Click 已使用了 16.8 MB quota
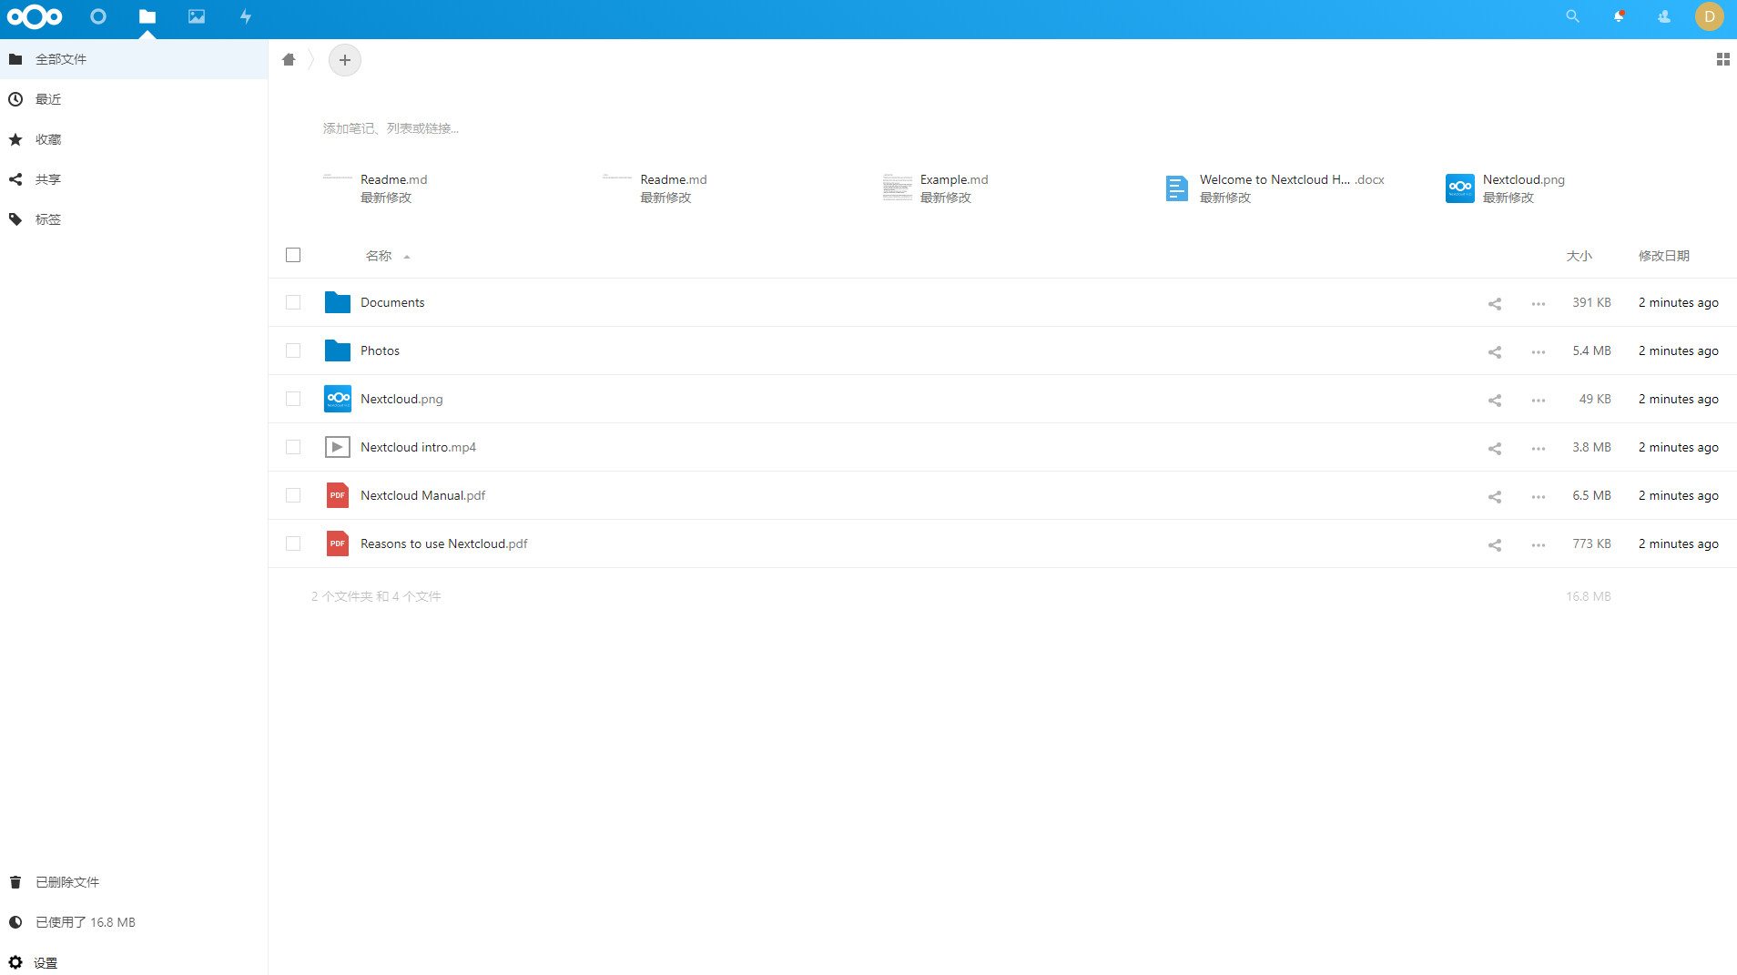The height and width of the screenshot is (975, 1737). click(134, 922)
